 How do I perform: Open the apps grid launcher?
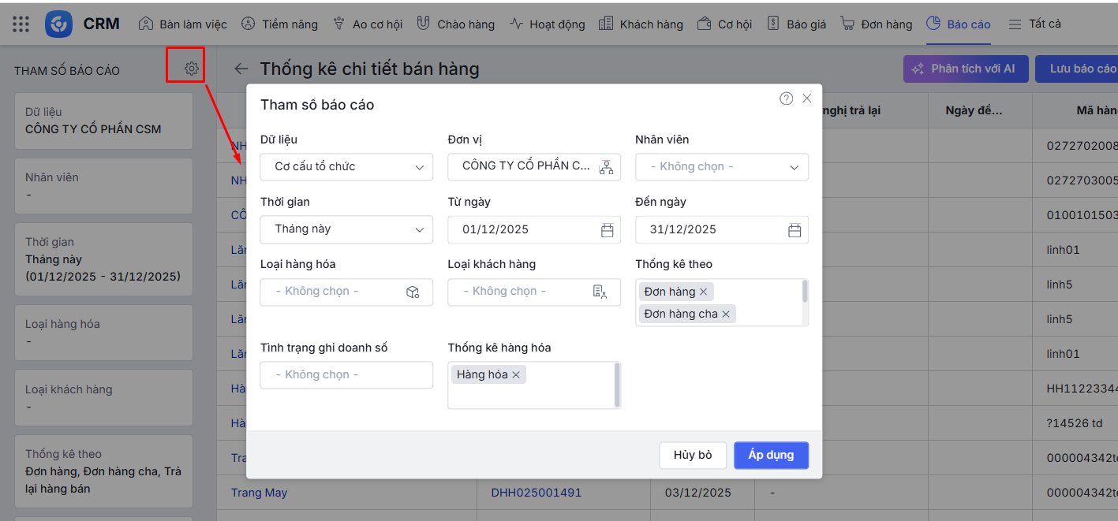[x=21, y=24]
